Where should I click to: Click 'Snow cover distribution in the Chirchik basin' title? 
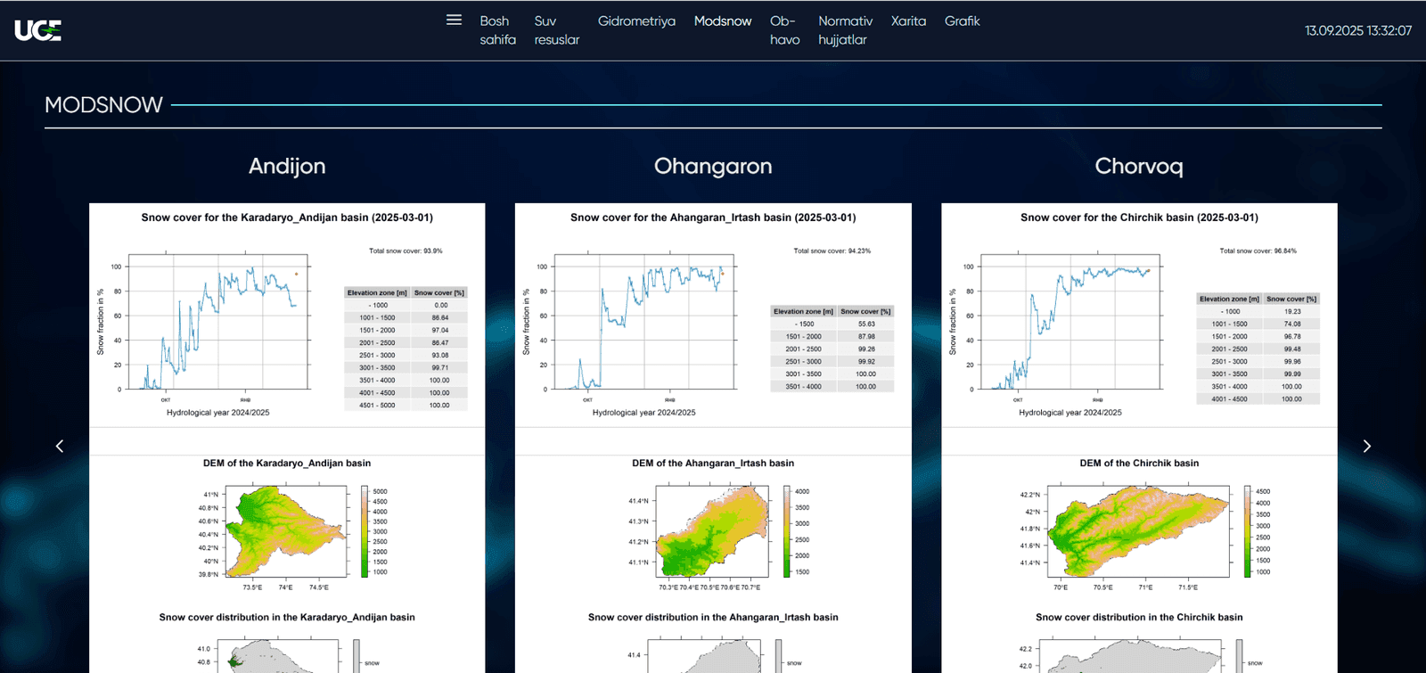(1139, 617)
